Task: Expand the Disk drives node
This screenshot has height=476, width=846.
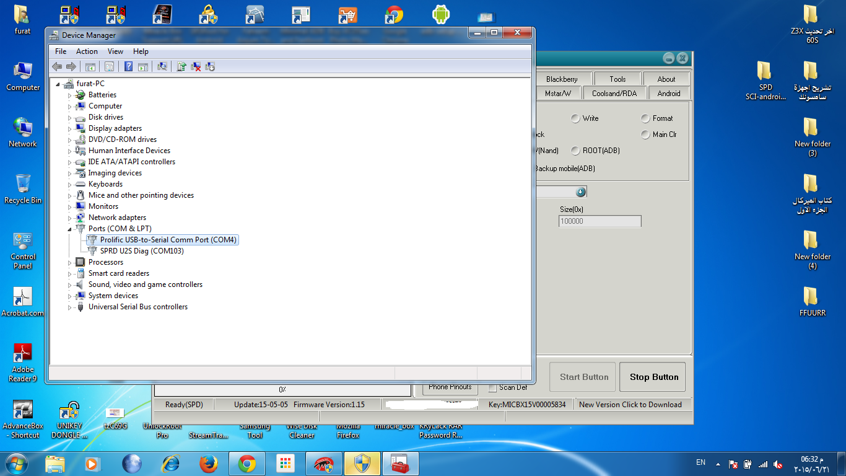Action: pyautogui.click(x=70, y=118)
